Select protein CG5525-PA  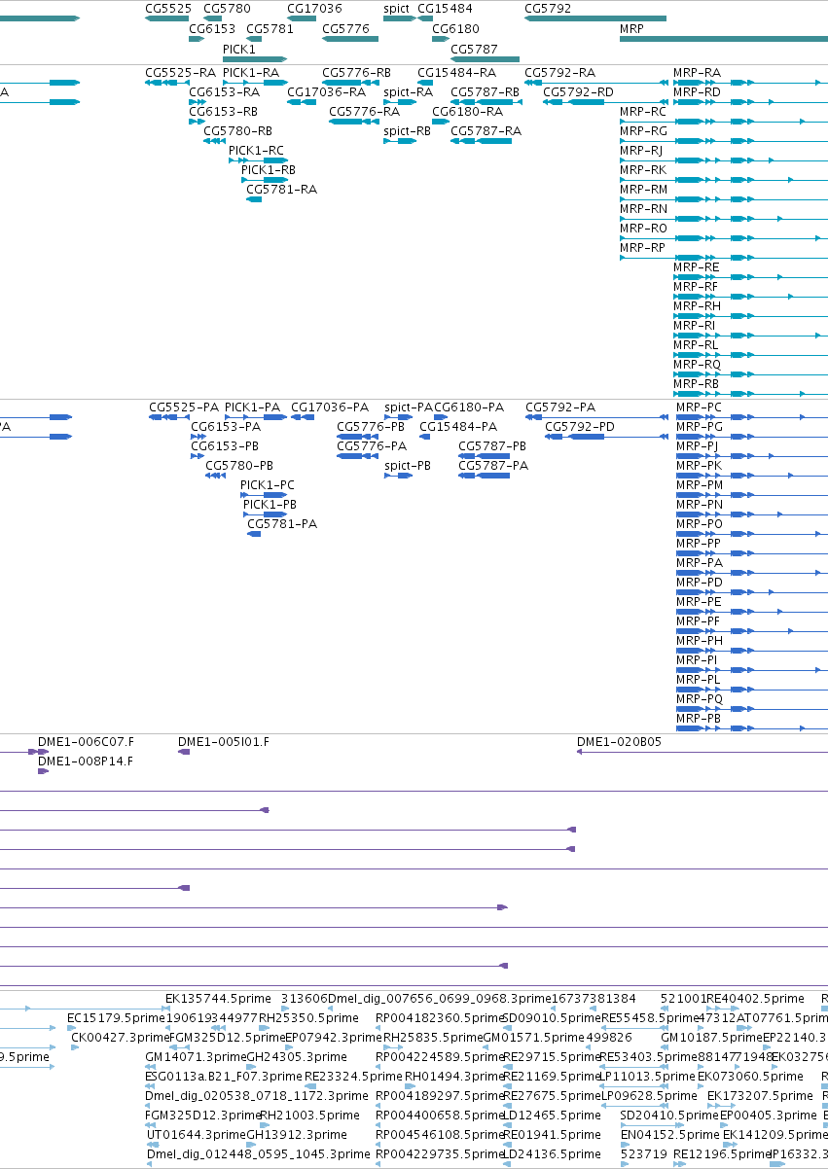coord(184,407)
